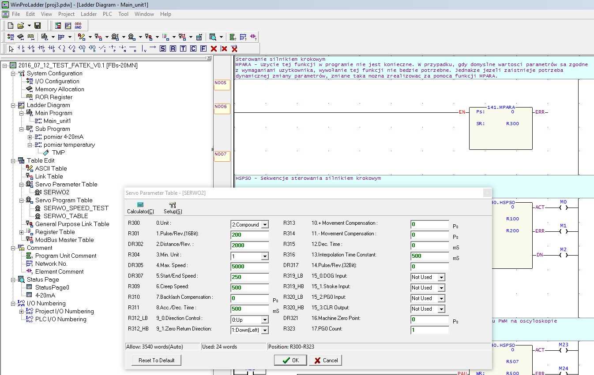Open the Calculator in Servo Parameter Table
Viewport: 594px width, 375px height.
tap(140, 208)
